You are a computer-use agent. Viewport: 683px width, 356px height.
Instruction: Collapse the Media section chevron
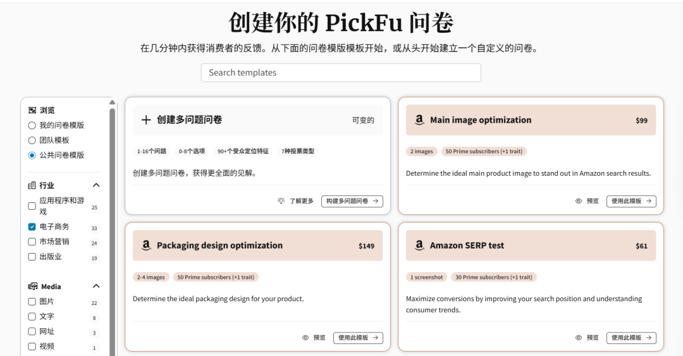click(x=96, y=286)
